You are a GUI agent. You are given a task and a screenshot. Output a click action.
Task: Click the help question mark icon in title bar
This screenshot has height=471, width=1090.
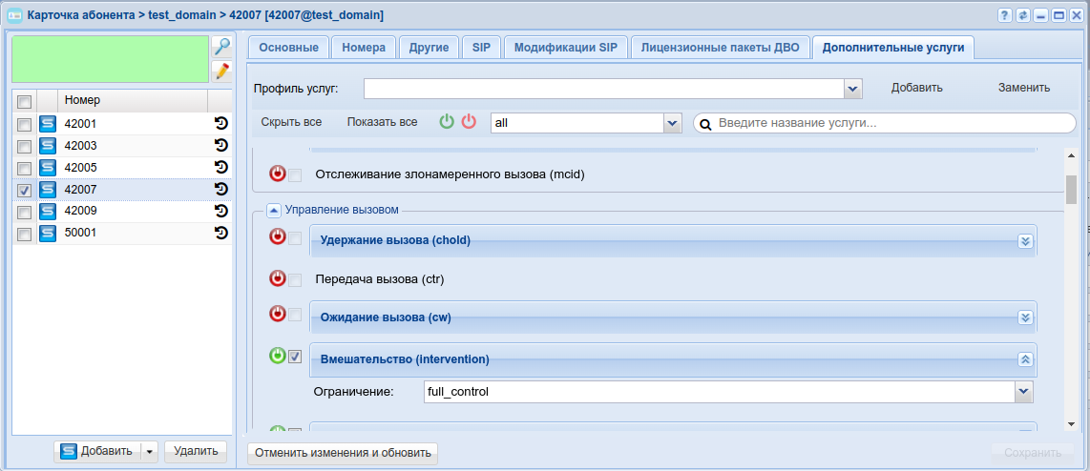[x=1004, y=16]
